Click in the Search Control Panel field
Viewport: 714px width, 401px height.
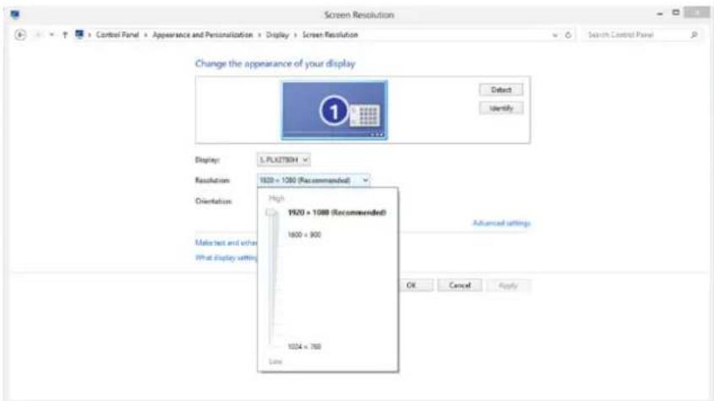pos(634,35)
